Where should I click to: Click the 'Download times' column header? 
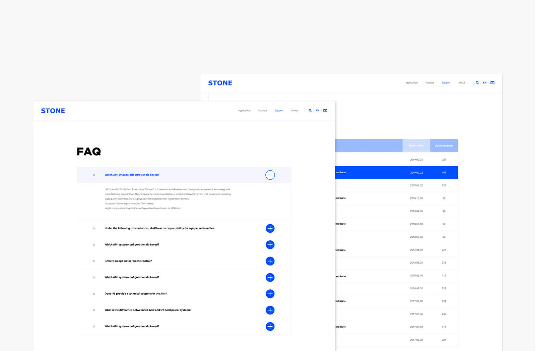[x=444, y=146]
